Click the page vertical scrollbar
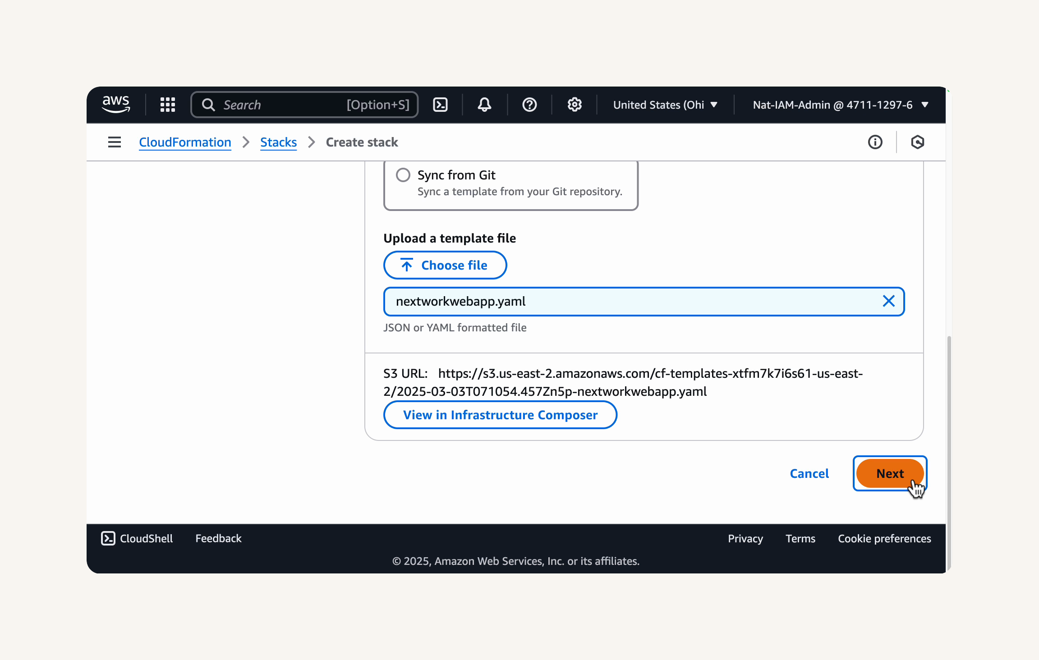 948,453
